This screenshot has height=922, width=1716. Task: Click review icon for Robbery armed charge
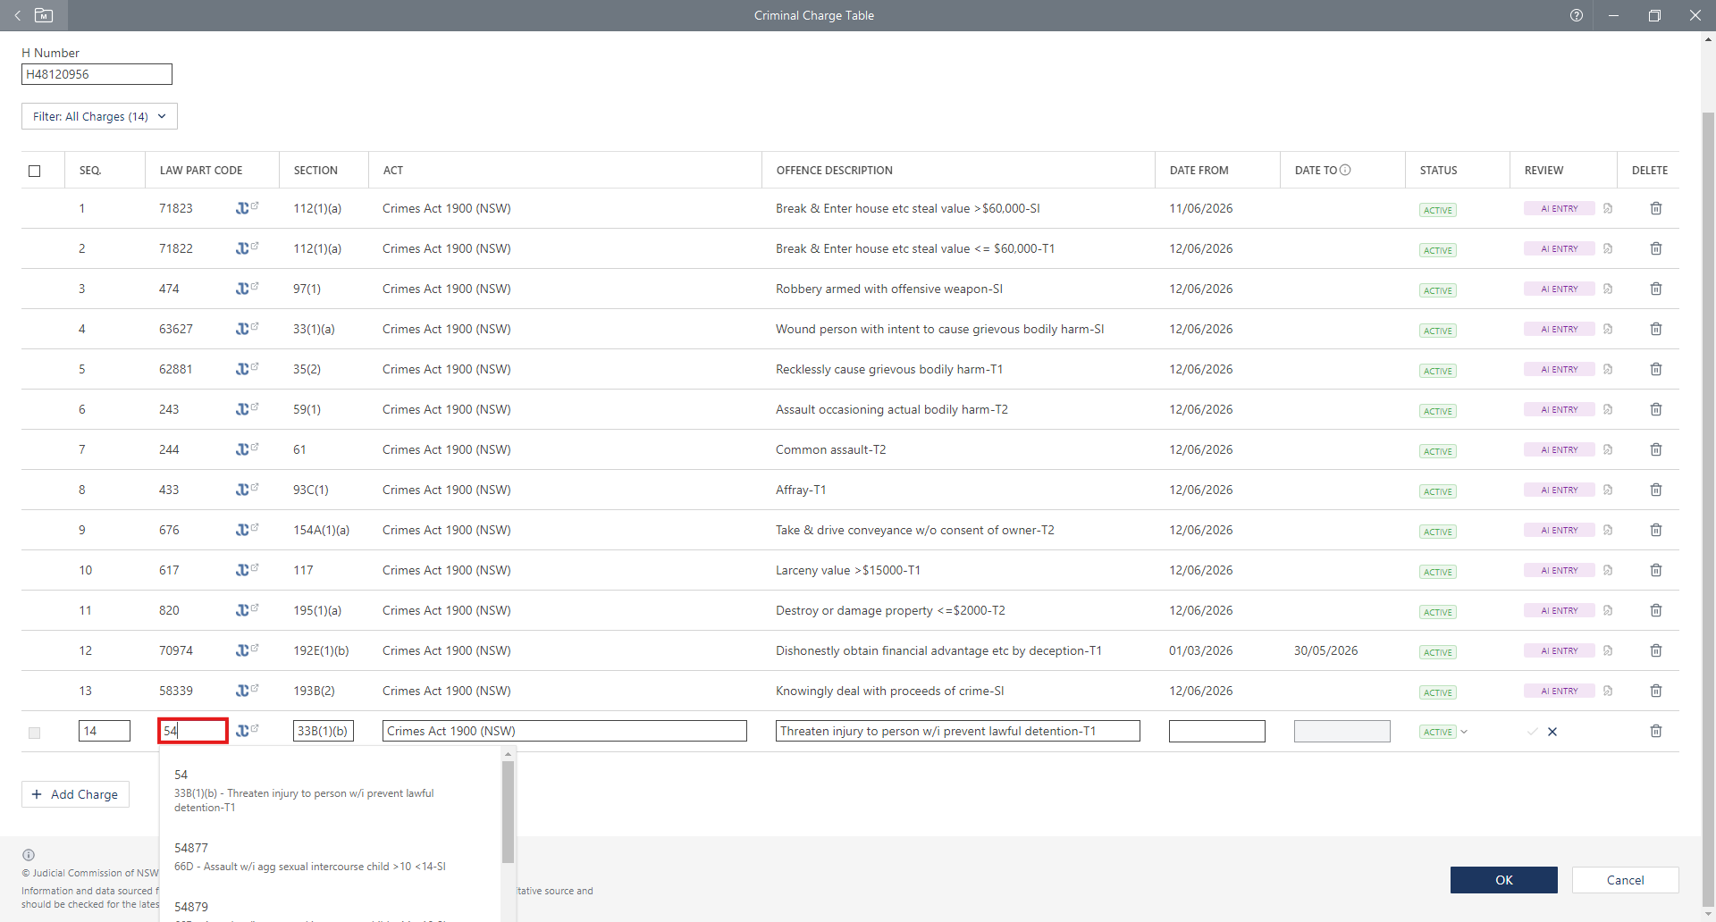pos(1608,289)
